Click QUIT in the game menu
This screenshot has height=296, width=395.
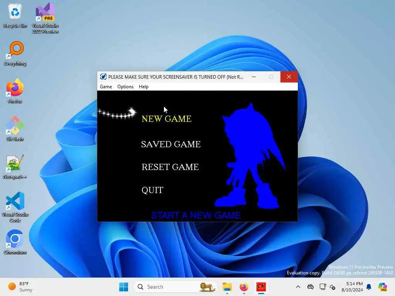(x=152, y=190)
